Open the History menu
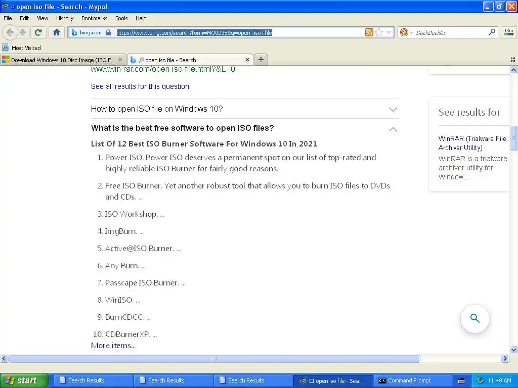 point(65,18)
